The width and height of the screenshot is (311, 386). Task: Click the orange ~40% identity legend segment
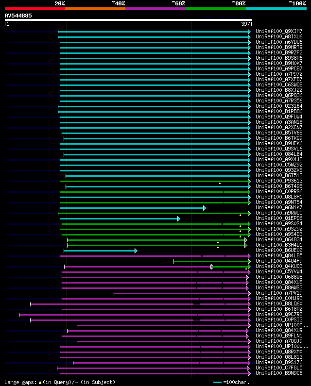[x=95, y=9]
